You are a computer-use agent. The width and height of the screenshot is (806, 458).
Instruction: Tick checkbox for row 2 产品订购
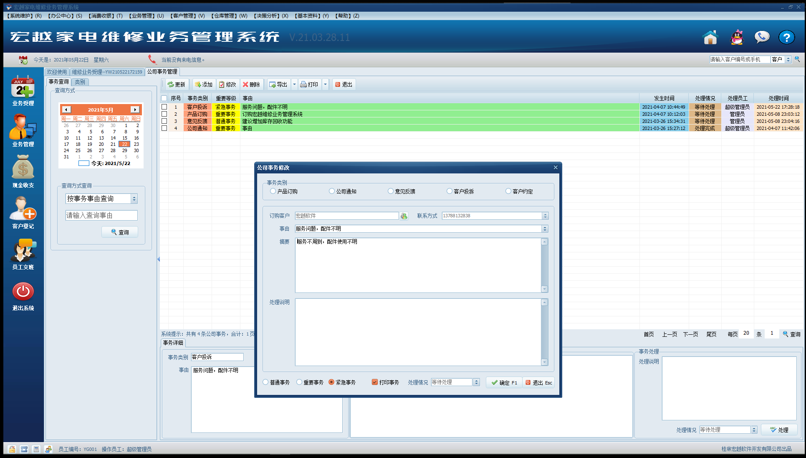click(164, 114)
